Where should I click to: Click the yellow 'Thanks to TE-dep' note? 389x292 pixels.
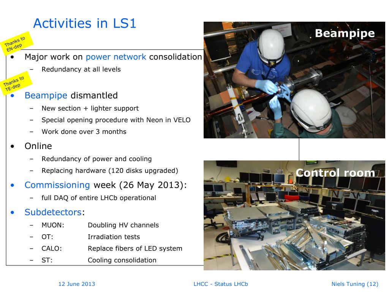click(x=15, y=83)
